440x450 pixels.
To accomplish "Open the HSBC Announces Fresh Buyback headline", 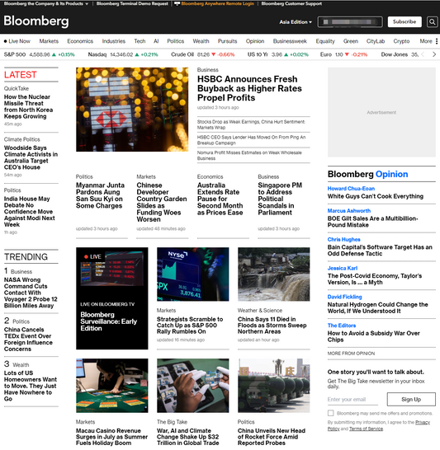I will (x=249, y=88).
